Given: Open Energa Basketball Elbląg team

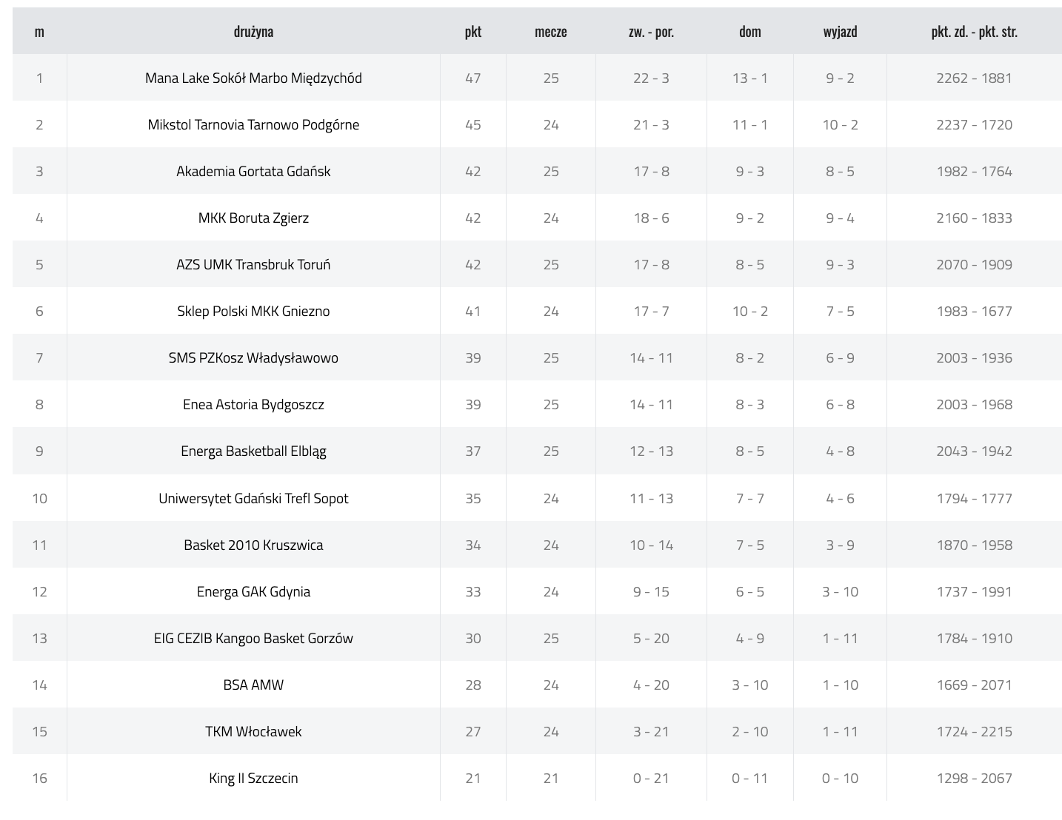Looking at the screenshot, I should (x=253, y=451).
